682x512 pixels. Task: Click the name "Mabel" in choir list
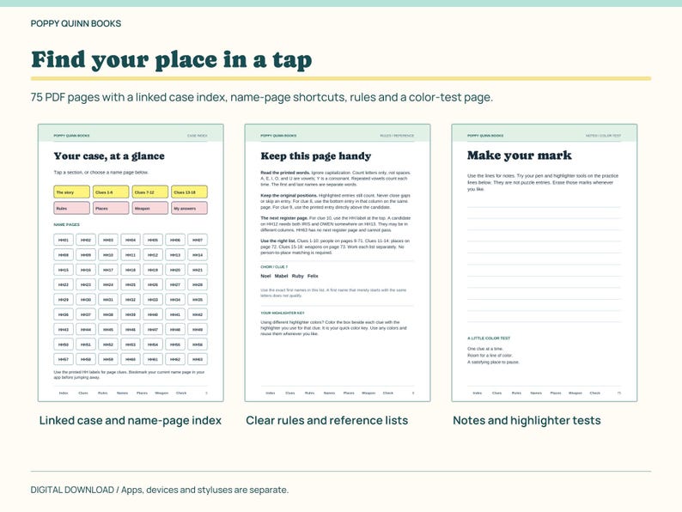coord(281,276)
